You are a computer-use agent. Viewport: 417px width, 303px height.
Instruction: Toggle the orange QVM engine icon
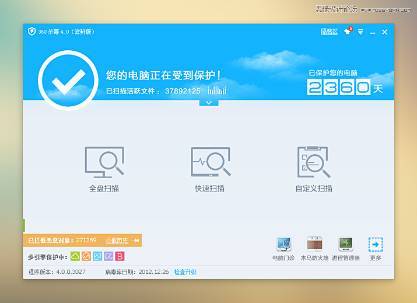(x=86, y=256)
